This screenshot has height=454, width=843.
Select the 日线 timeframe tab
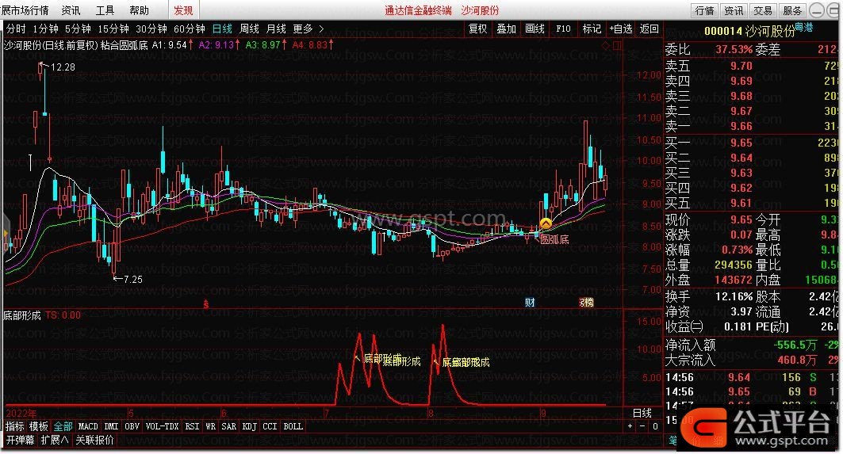(222, 29)
